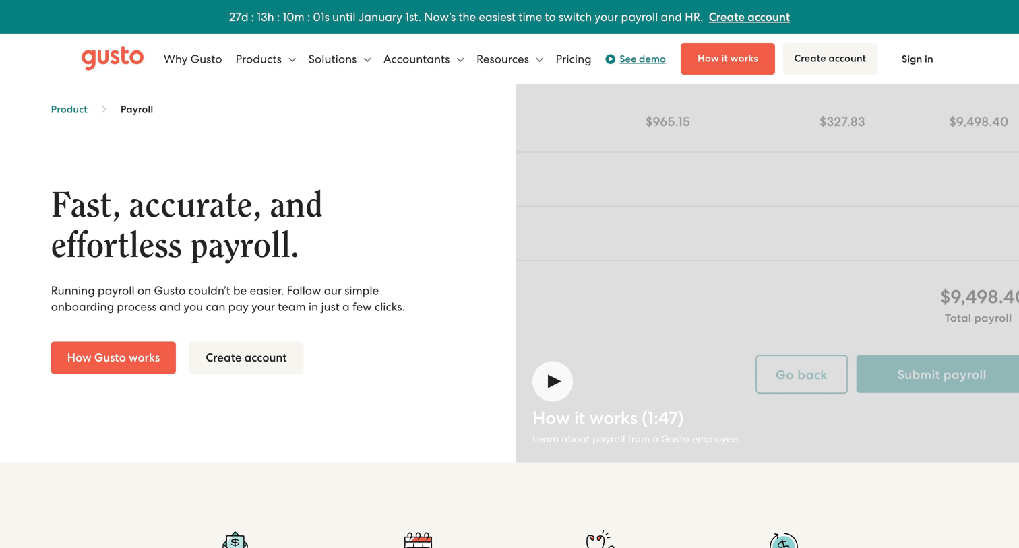Click the breadcrumb chevron separator icon
Image resolution: width=1019 pixels, height=548 pixels.
pos(104,109)
